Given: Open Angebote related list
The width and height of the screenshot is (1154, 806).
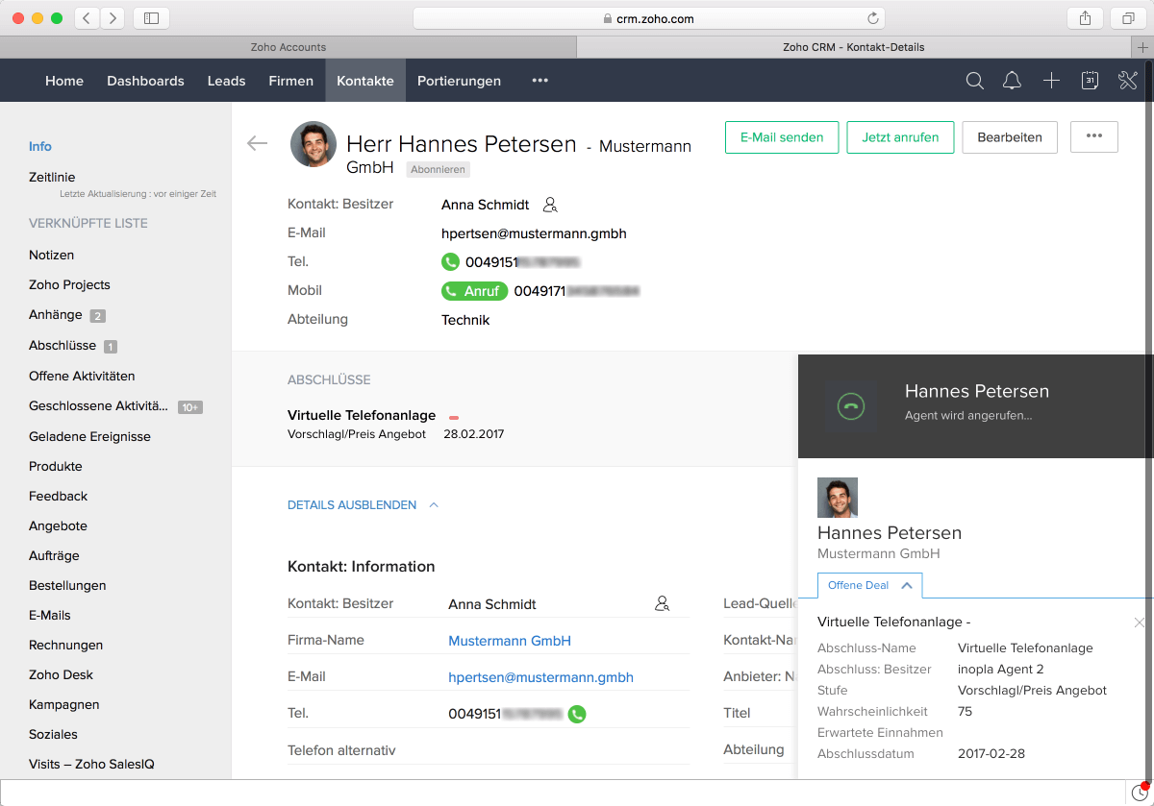Looking at the screenshot, I should coord(58,525).
